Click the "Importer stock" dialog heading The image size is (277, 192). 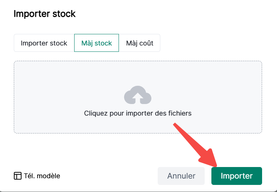point(45,14)
